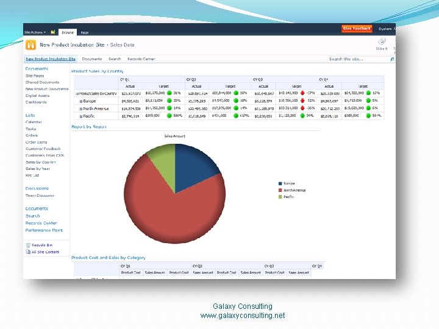This screenshot has height=329, width=439.
Task: Open Search in the top navigation bar
Action: [x=115, y=59]
